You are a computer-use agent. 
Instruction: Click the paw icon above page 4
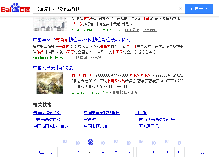[103, 143]
